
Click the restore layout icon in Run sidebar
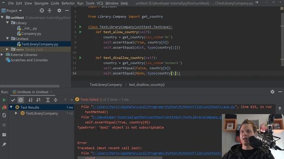(4, 135)
